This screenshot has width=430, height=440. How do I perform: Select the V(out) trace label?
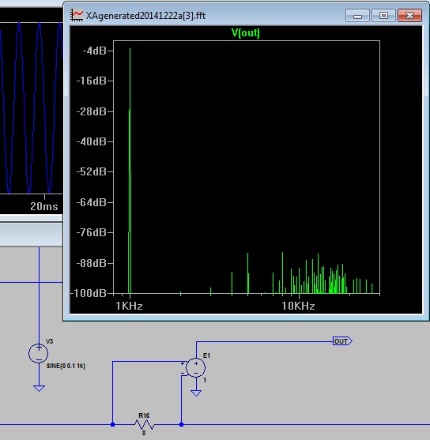pos(246,33)
